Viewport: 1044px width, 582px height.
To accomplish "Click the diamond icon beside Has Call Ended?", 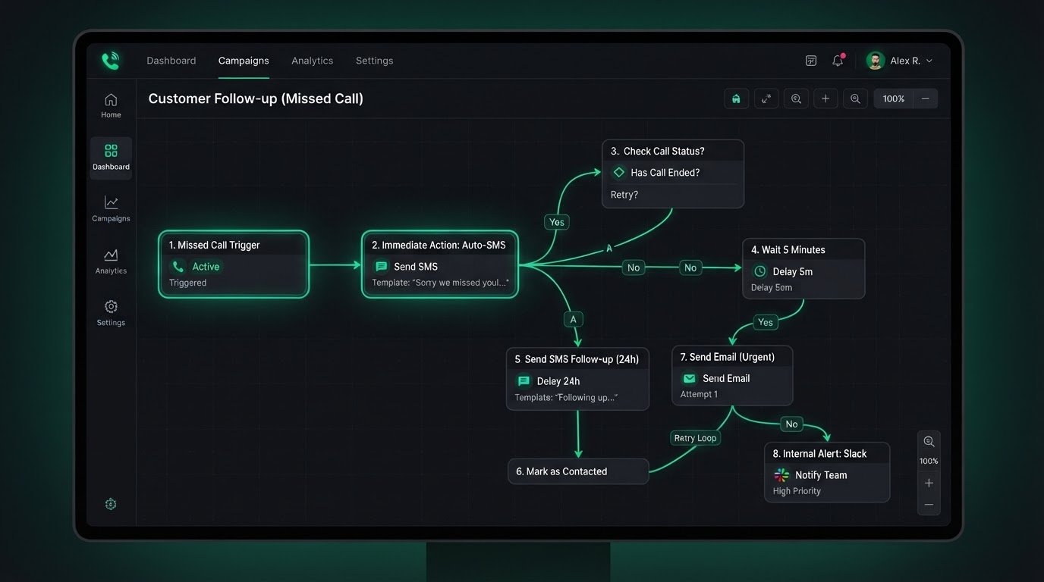I will pos(619,173).
